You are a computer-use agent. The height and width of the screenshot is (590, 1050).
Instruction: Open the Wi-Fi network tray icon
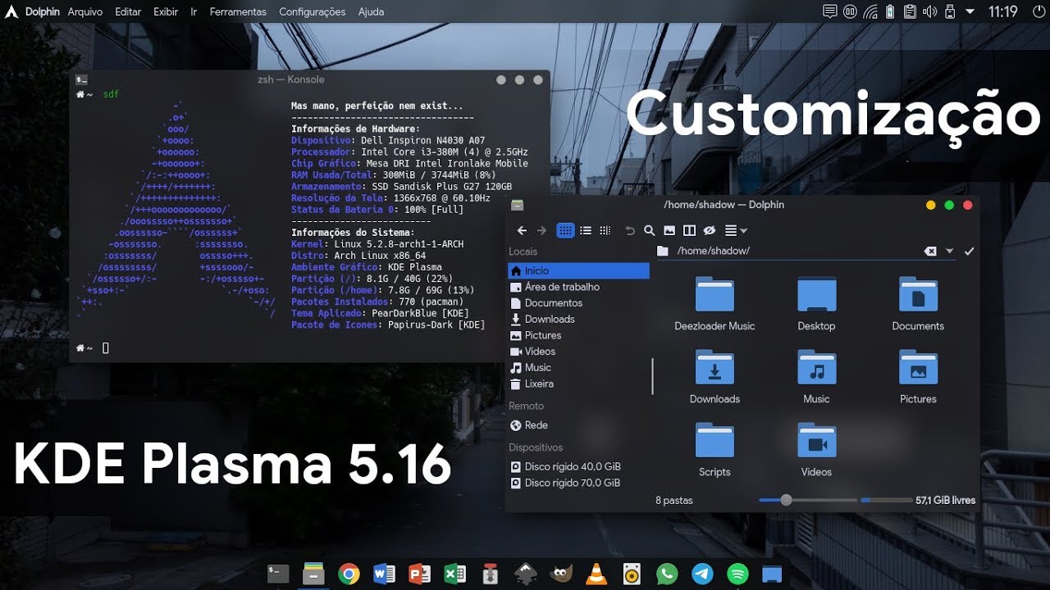tap(870, 11)
